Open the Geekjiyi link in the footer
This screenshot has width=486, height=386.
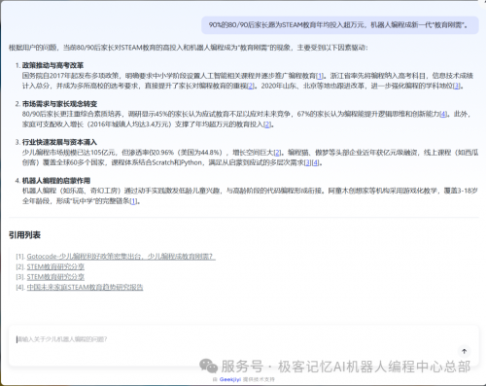pos(230,379)
